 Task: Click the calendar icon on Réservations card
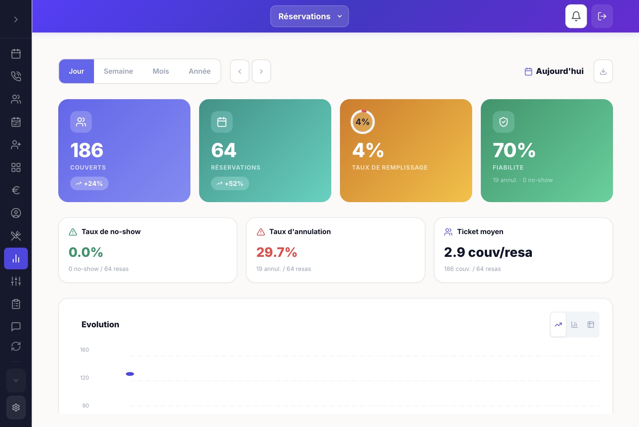tap(222, 122)
